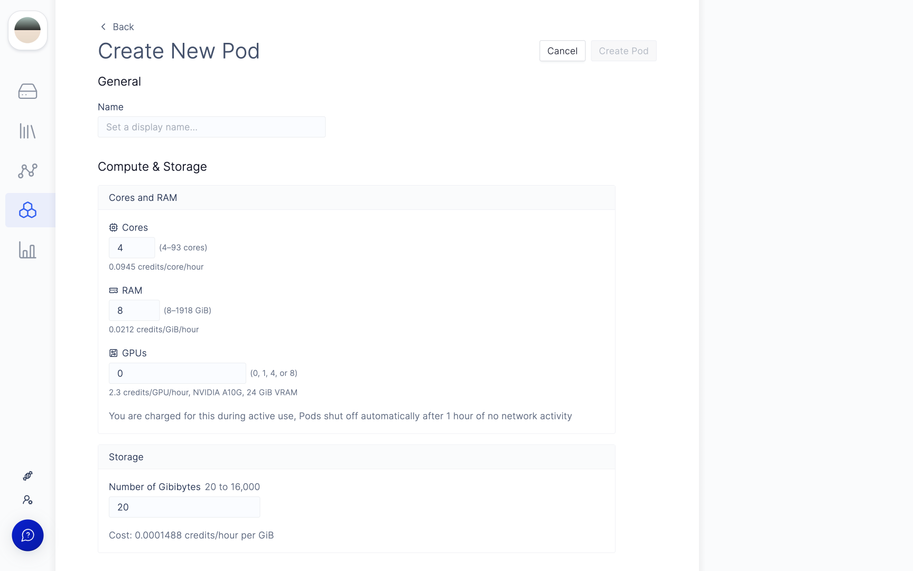Image resolution: width=913 pixels, height=571 pixels.
Task: Click the Number of Gibibytes storage input
Action: point(184,507)
